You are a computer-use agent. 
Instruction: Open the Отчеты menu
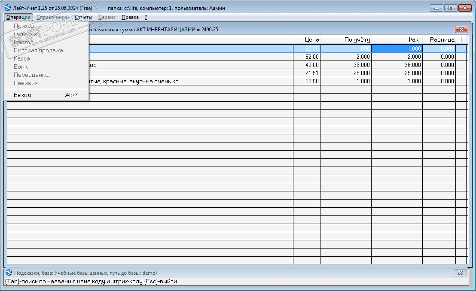coord(83,17)
